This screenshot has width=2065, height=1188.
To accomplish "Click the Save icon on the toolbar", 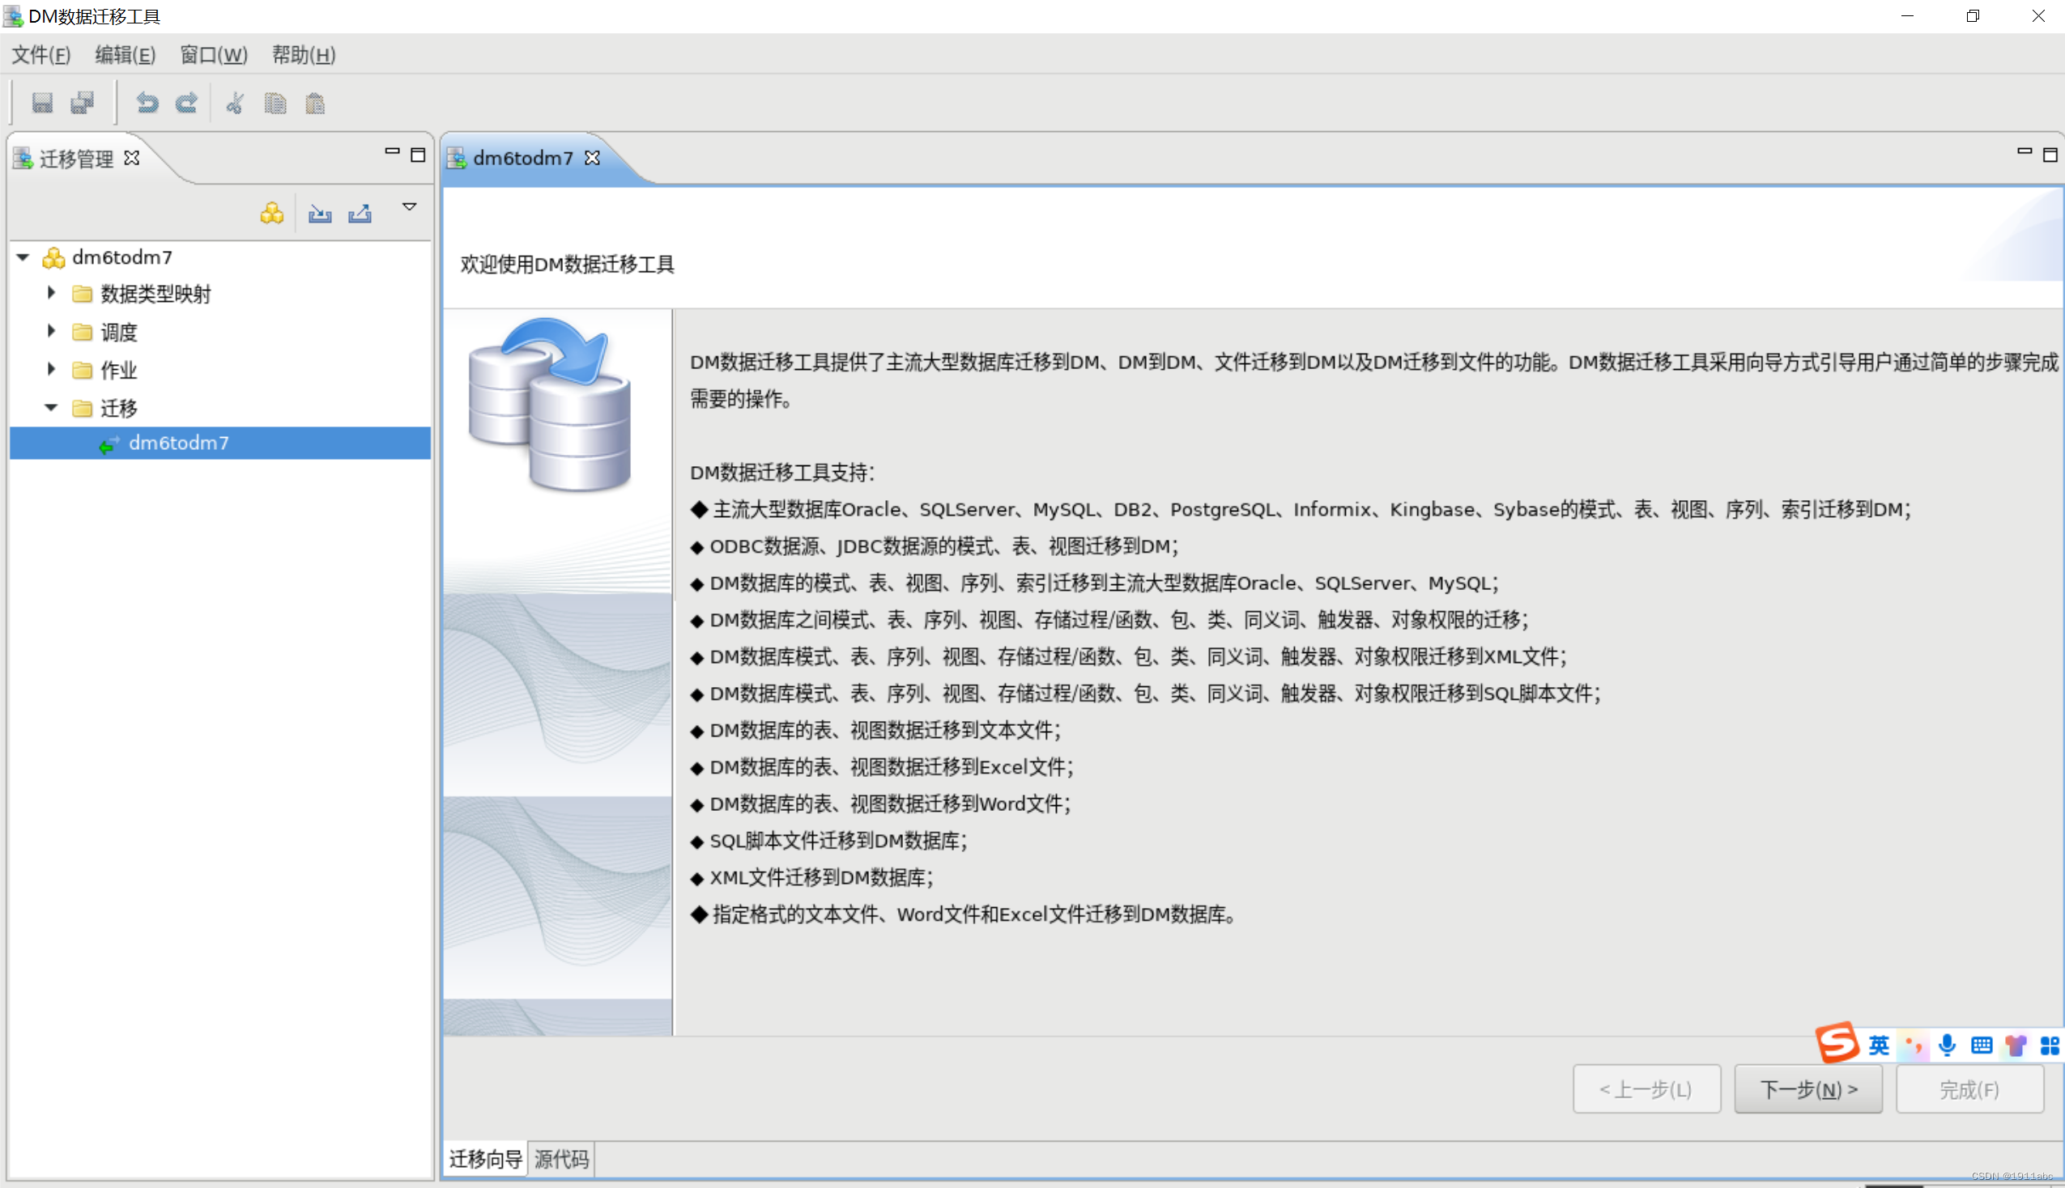I will [x=42, y=103].
